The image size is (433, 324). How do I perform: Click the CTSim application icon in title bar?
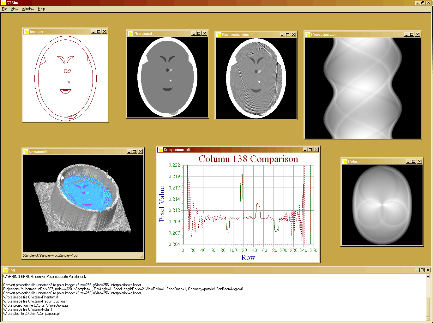[3, 3]
